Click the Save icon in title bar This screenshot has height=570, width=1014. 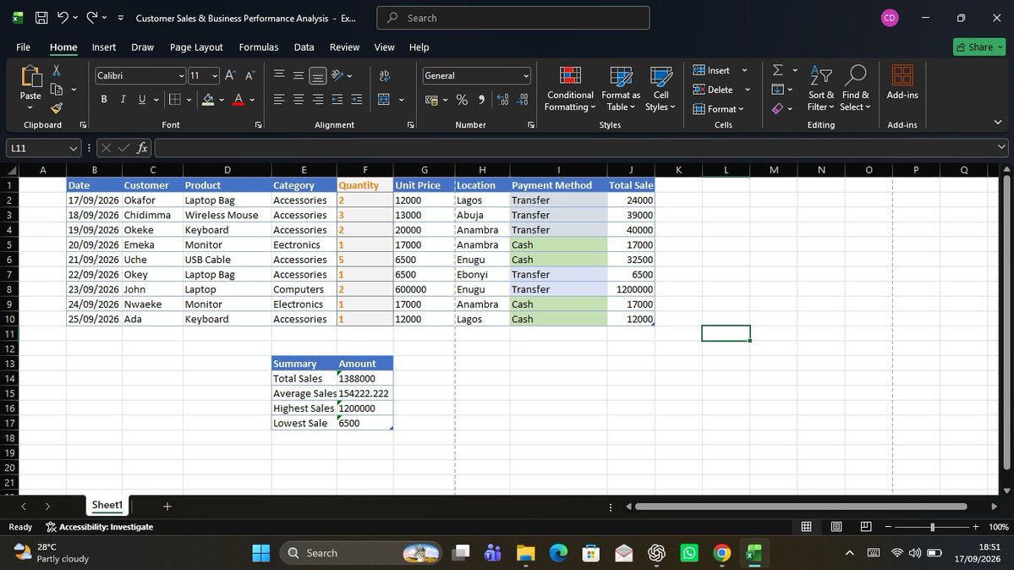[x=41, y=18]
